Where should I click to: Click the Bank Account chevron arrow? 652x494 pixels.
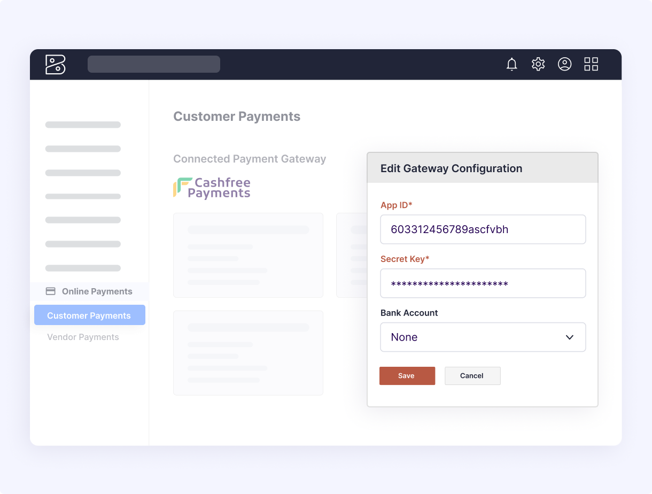click(569, 337)
